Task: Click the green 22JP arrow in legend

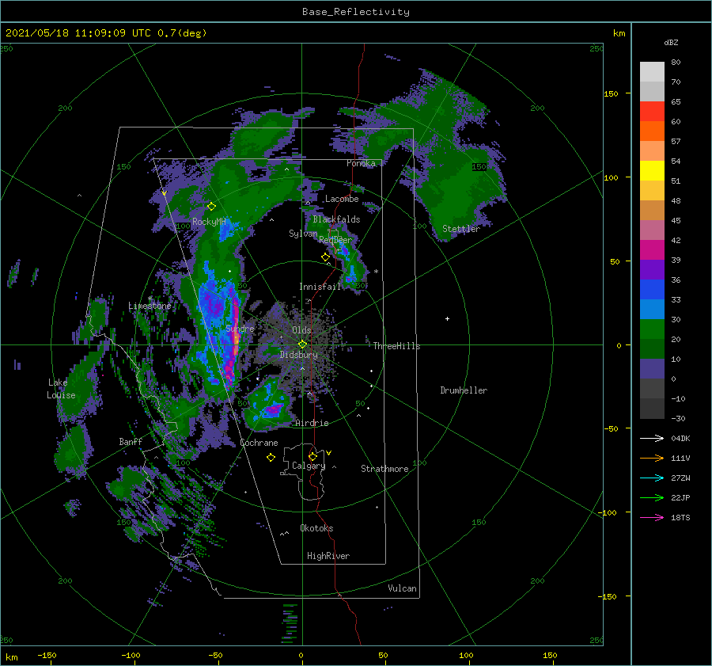Action: tap(652, 498)
